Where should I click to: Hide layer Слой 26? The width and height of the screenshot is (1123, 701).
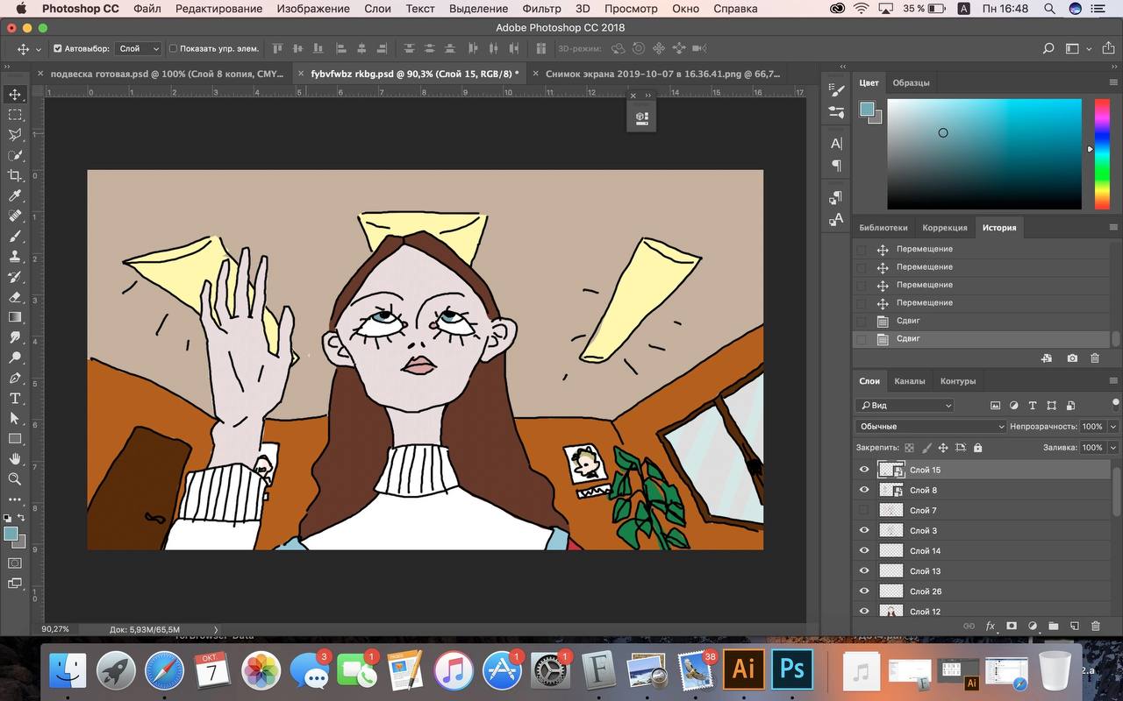pyautogui.click(x=864, y=591)
